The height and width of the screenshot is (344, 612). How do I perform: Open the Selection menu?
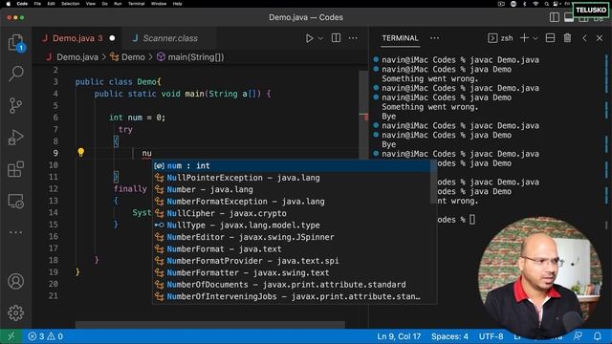(x=70, y=4)
